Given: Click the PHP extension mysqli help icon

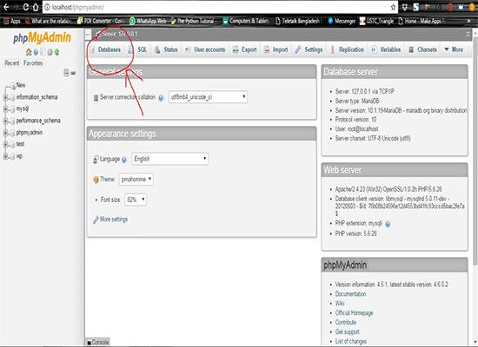Looking at the screenshot, I should coord(388,224).
